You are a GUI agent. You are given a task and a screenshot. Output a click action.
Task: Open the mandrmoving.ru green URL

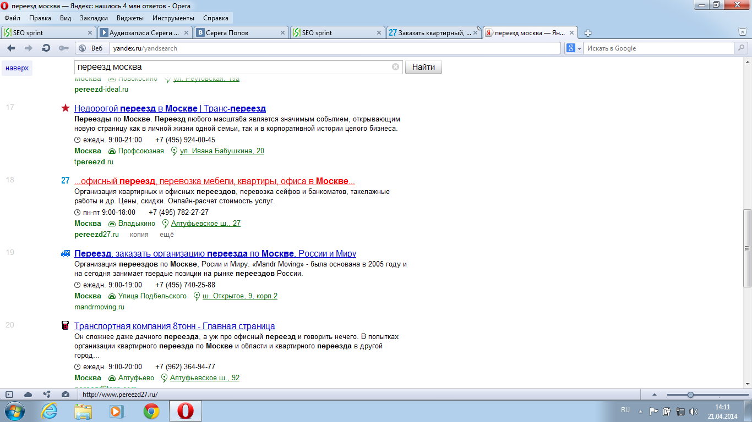pyautogui.click(x=100, y=307)
